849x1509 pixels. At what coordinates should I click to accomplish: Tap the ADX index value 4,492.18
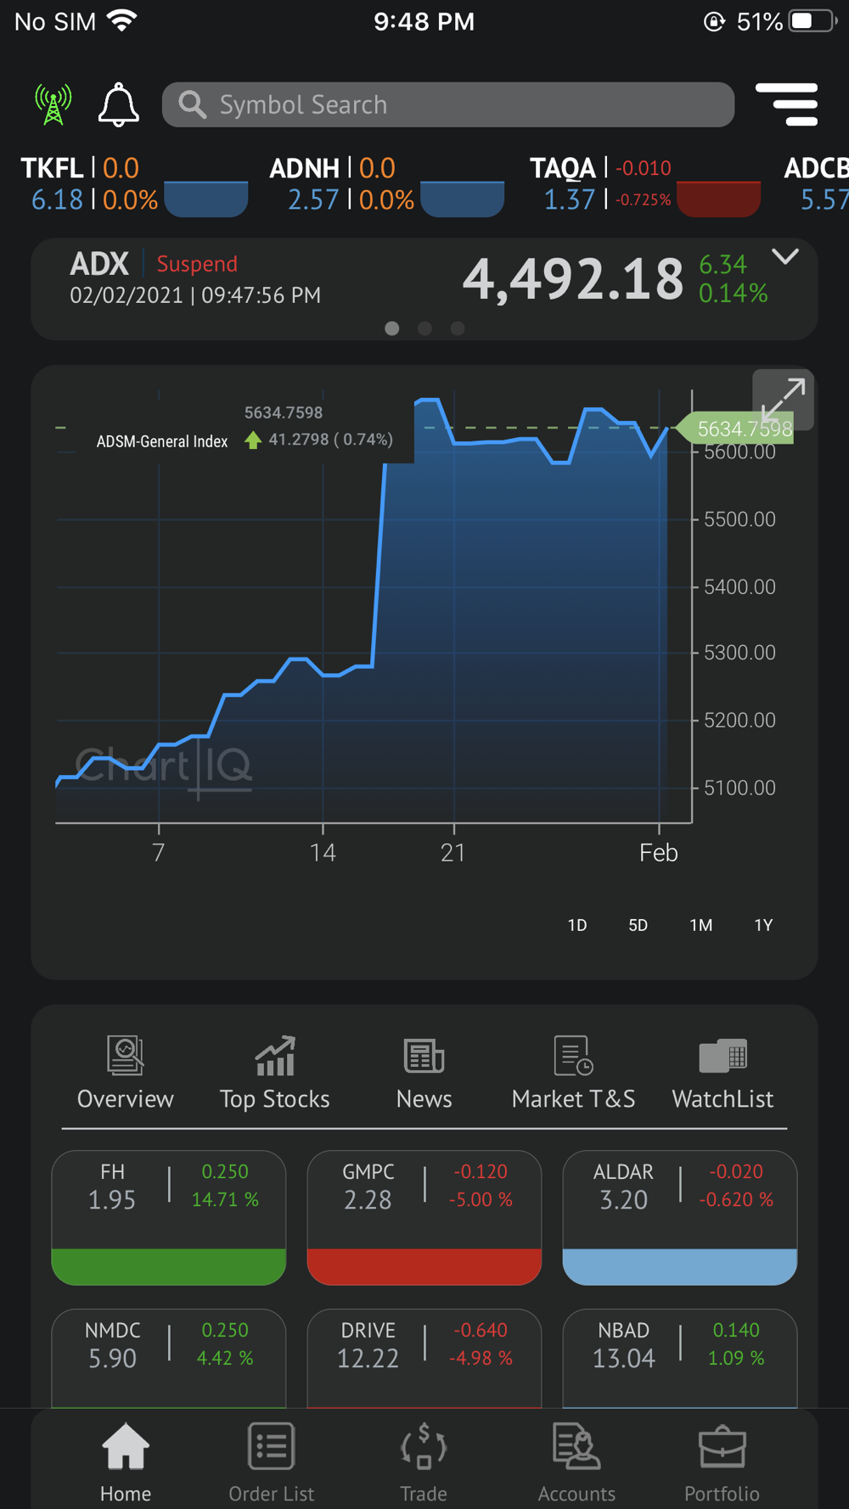(x=573, y=279)
